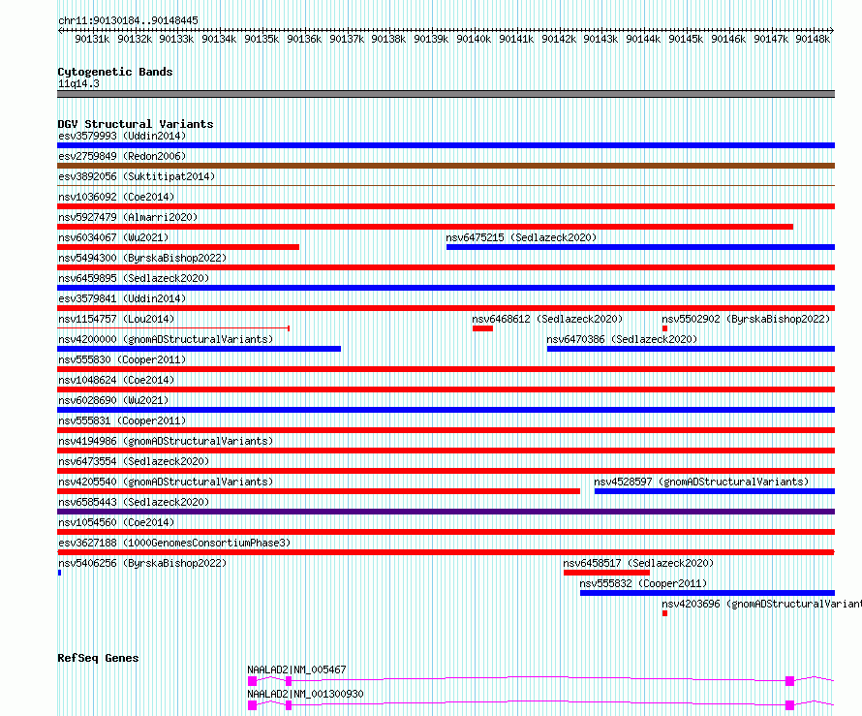Click the nsv4528597 gnomAD blue bar

coord(715,491)
